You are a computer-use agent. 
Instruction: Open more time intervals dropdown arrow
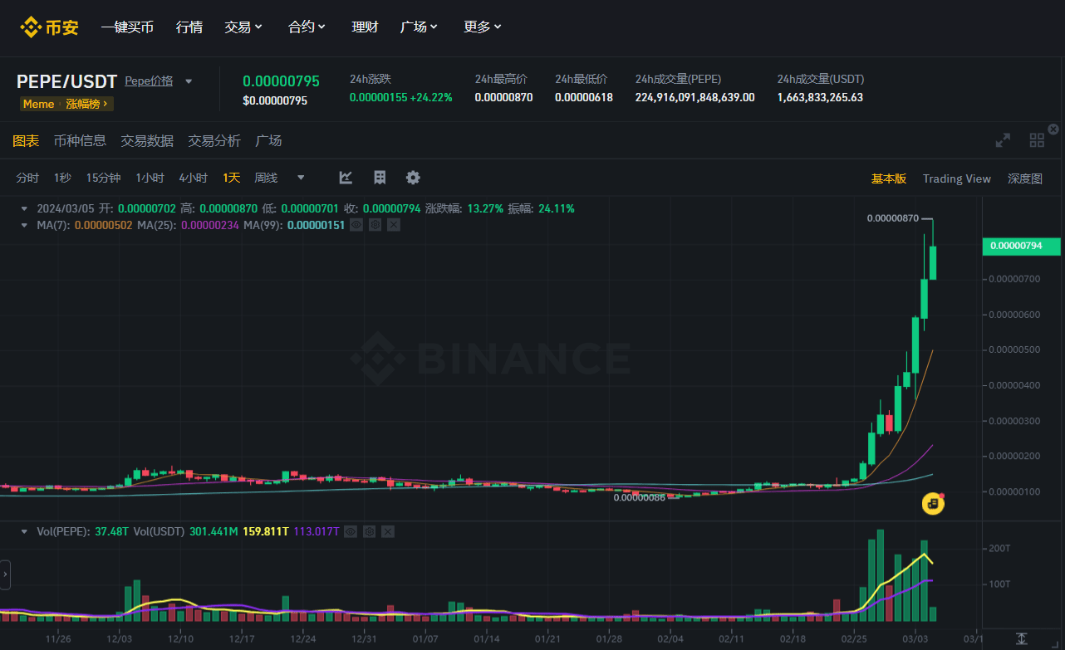click(x=301, y=178)
